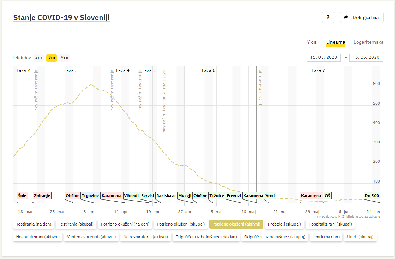
Task: Click the Trgovine event flag
Action: point(90,196)
